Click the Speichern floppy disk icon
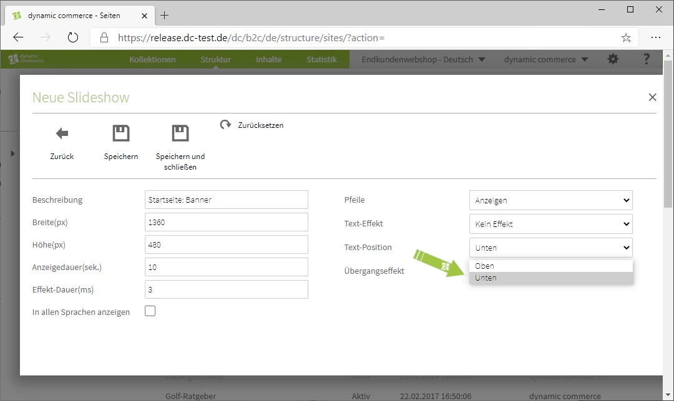 pyautogui.click(x=121, y=133)
